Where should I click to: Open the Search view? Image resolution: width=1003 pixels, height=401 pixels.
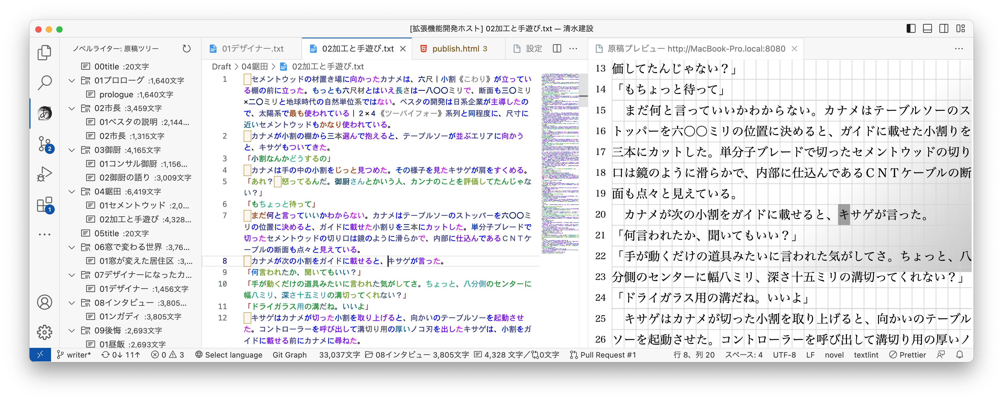coord(44,83)
